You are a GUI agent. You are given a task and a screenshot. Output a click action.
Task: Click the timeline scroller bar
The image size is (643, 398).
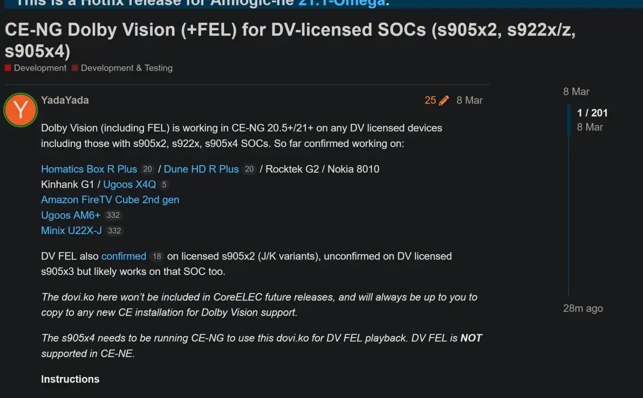tap(569, 120)
